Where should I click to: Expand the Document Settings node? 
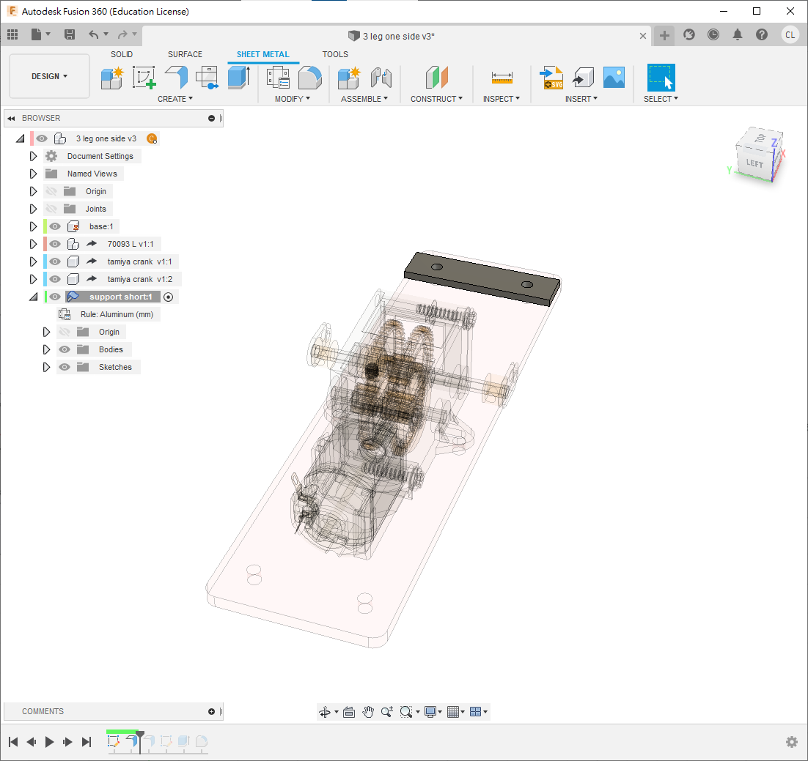[33, 156]
